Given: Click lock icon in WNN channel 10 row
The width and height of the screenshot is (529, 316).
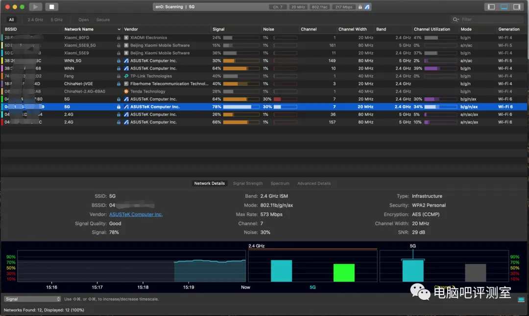Looking at the screenshot, I should pyautogui.click(x=119, y=68).
